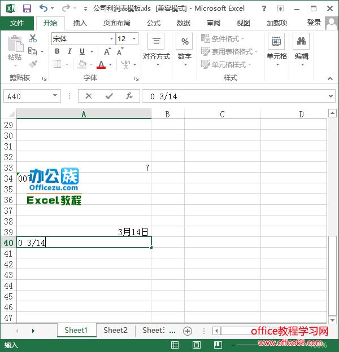Click the 登录 sign-in link
Image resolution: width=339 pixels, height=352 pixels.
pyautogui.click(x=314, y=23)
